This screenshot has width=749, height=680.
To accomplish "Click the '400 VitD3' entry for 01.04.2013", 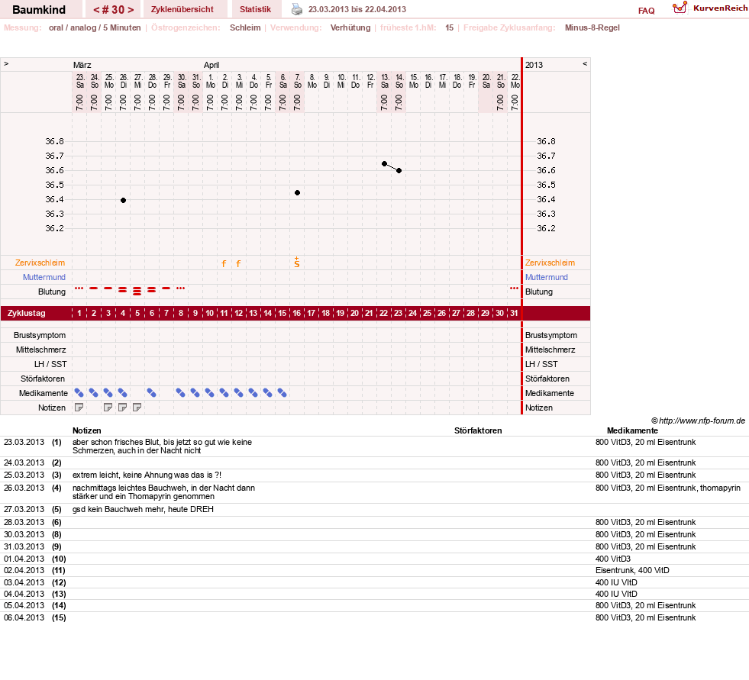I will coord(613,559).
